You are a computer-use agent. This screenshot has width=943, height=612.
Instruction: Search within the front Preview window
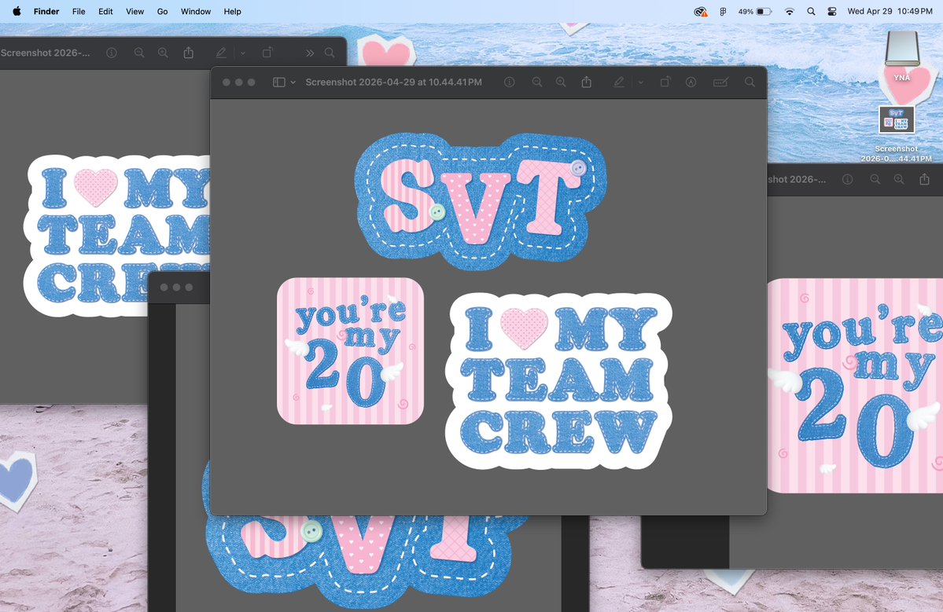pos(750,82)
